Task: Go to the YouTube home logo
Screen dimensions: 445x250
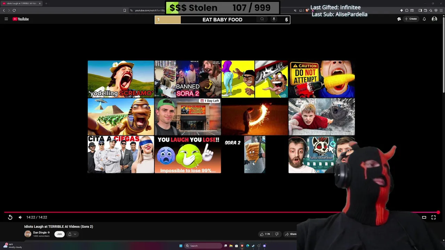Action: point(21,19)
